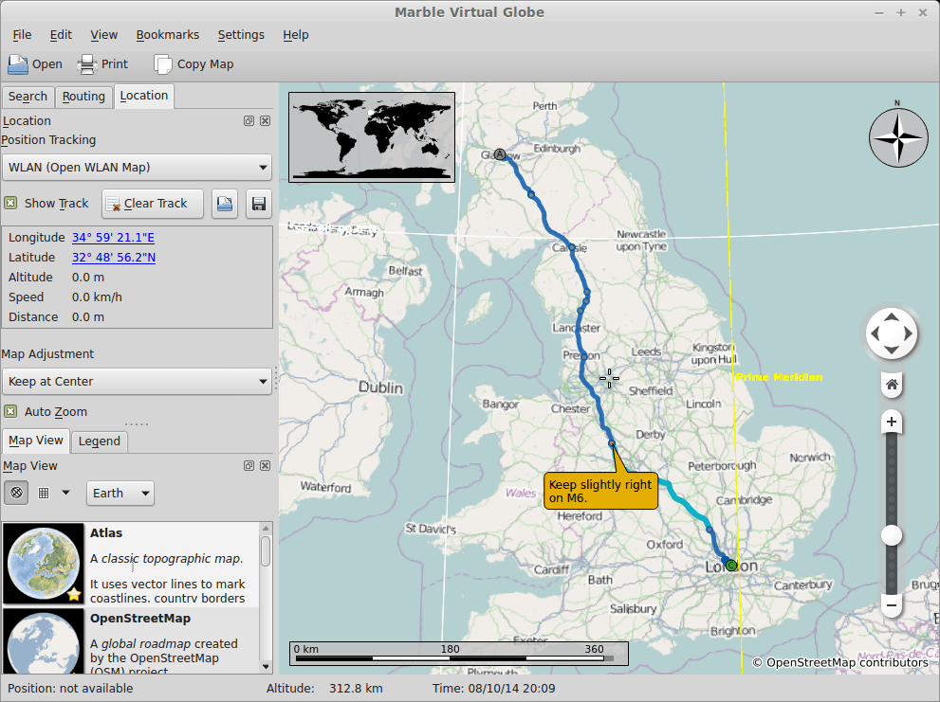Pan map right with navigation arrow
The image size is (940, 702).
coord(909,333)
